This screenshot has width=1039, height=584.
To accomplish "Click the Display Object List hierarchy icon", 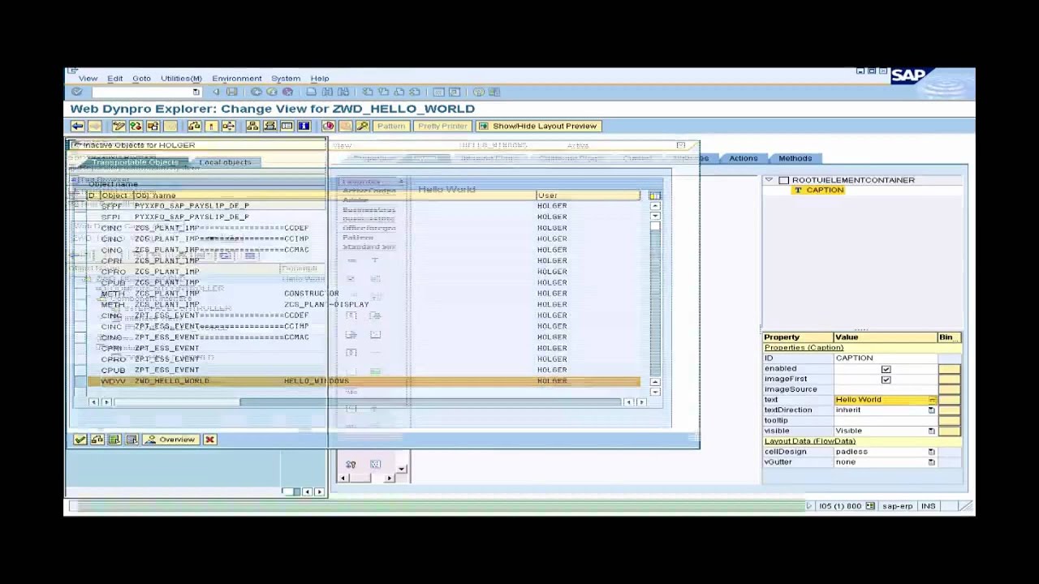I will click(252, 126).
